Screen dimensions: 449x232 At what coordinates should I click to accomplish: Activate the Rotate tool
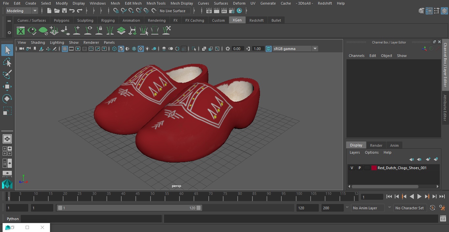pyautogui.click(x=7, y=99)
